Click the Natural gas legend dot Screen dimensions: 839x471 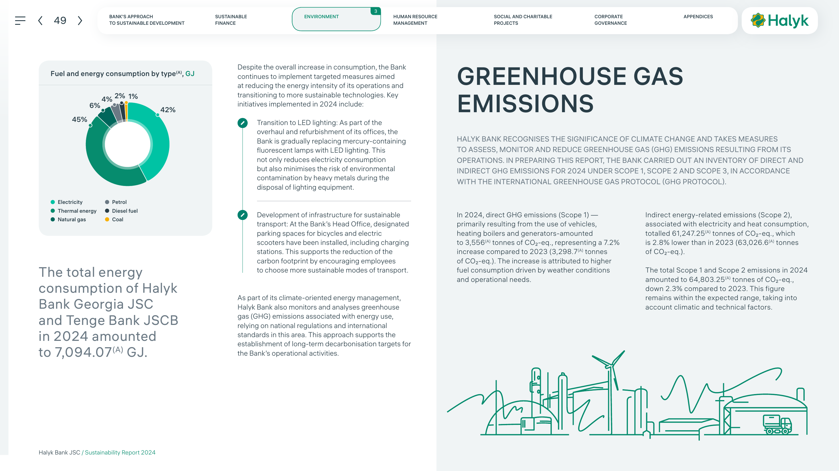[x=53, y=219]
